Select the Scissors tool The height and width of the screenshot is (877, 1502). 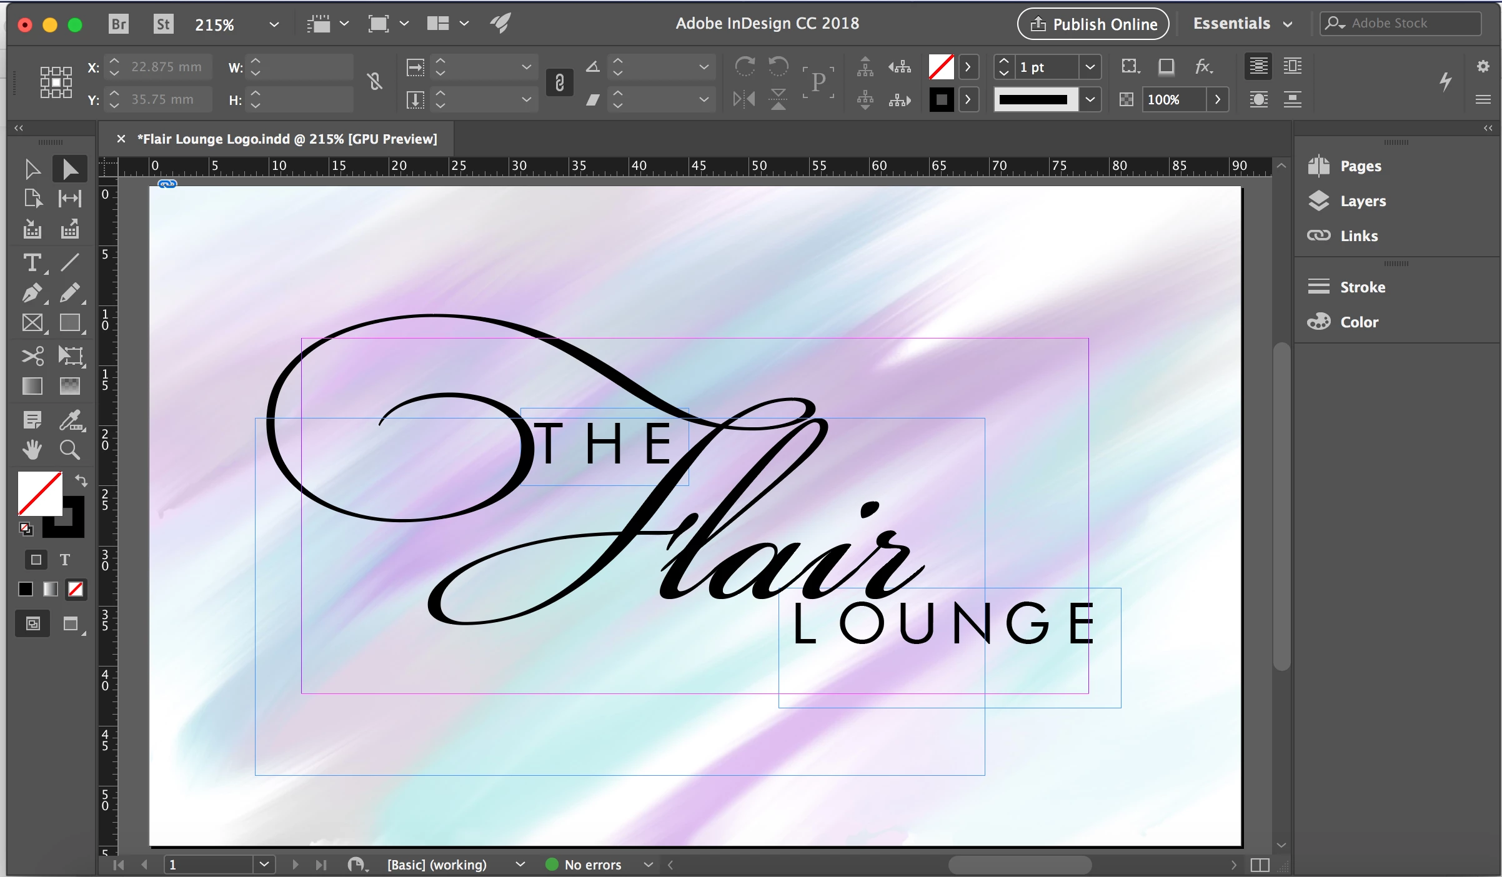(x=32, y=356)
